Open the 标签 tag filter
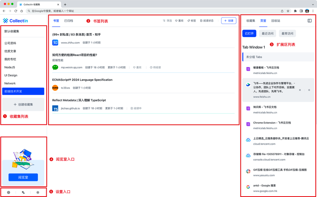317x197 pixels. point(192,21)
